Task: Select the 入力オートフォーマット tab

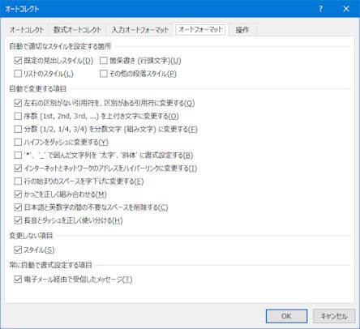Action: click(x=140, y=30)
